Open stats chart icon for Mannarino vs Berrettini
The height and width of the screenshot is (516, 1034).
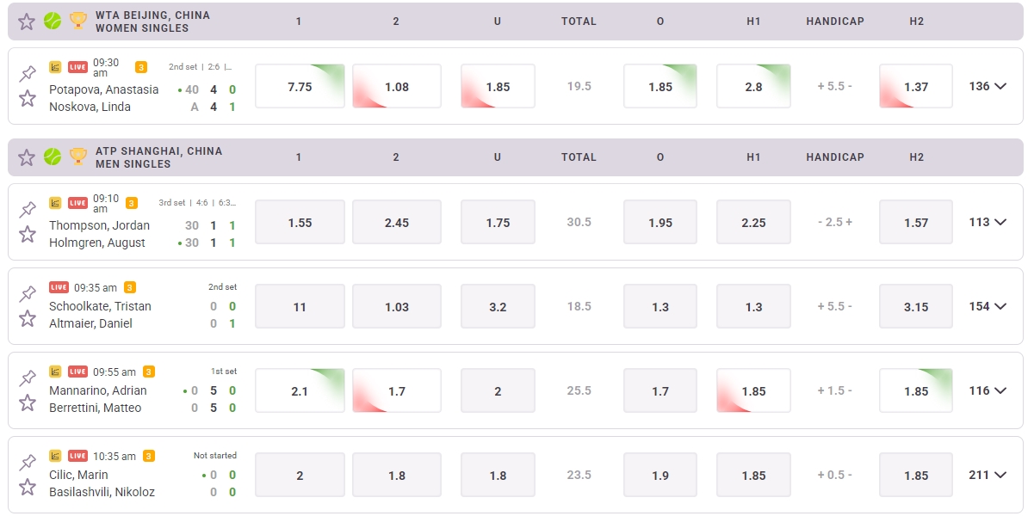(53, 372)
